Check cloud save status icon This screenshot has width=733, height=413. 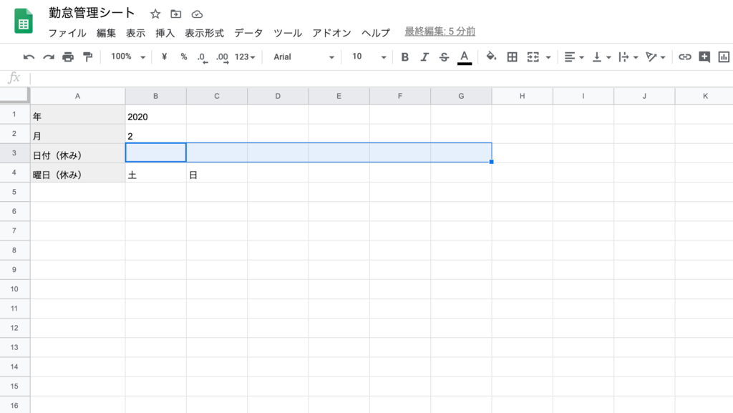tap(197, 14)
